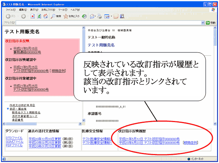Click the テスト用販売名 blue heading in right pane
The width and height of the screenshot is (219, 163).
coord(101,45)
